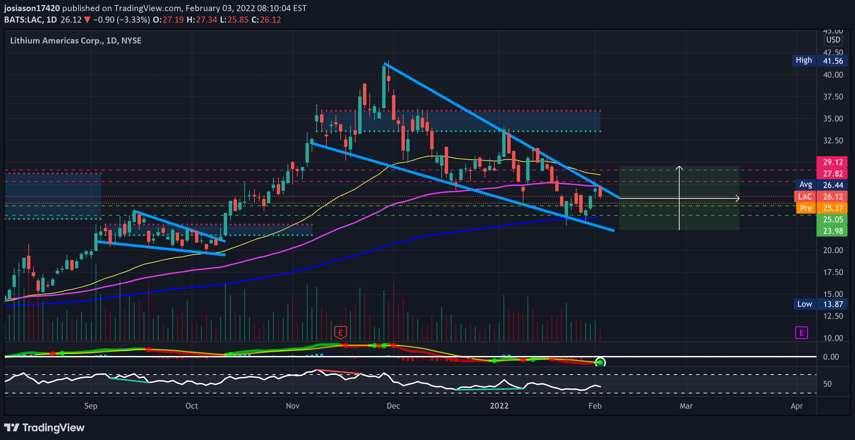Click the LAC 26.12 last price label

point(821,196)
